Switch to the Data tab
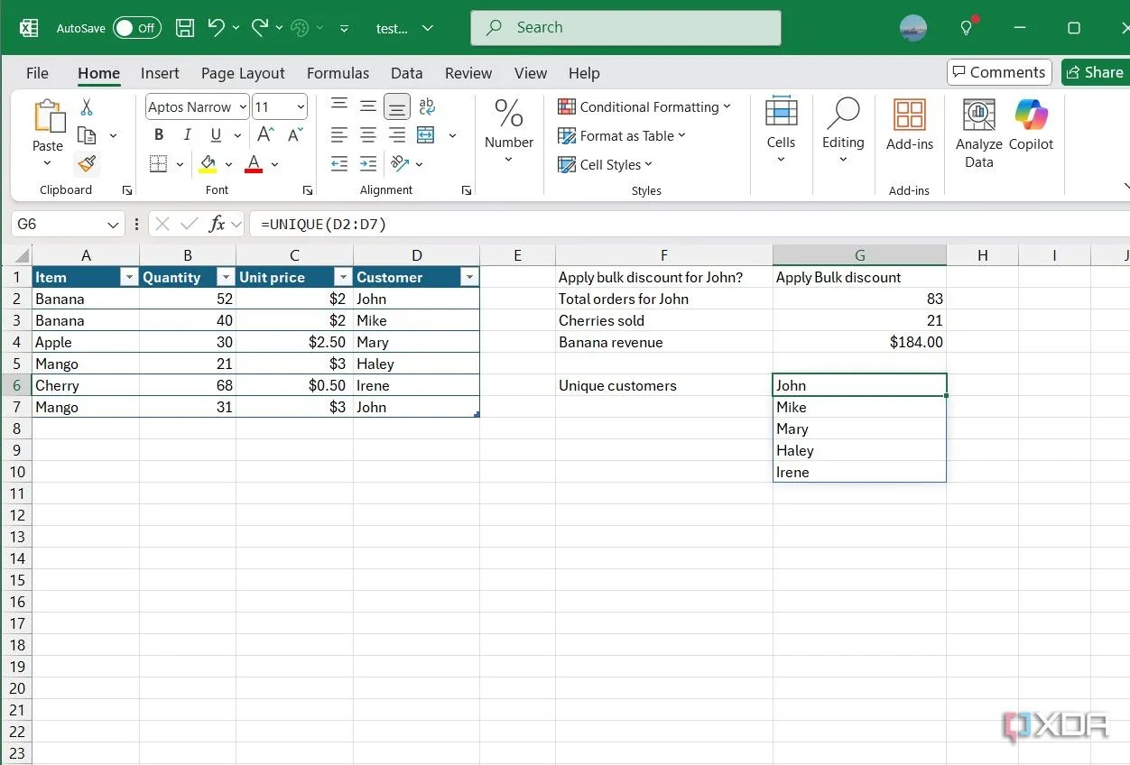Viewport: 1130px width, 765px height. [406, 73]
